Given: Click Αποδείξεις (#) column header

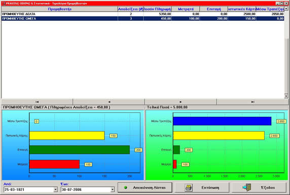Looking at the screenshot, I should 131,9.
